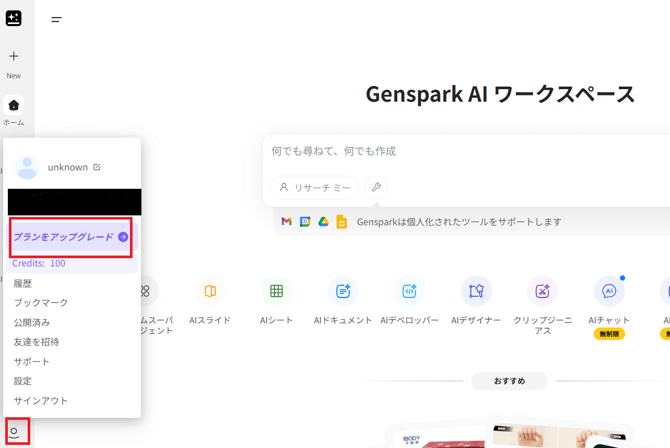
Task: Click the New plus icon
Action: pyautogui.click(x=14, y=56)
